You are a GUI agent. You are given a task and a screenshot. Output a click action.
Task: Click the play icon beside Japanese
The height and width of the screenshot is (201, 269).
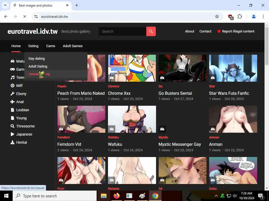tap(12, 134)
